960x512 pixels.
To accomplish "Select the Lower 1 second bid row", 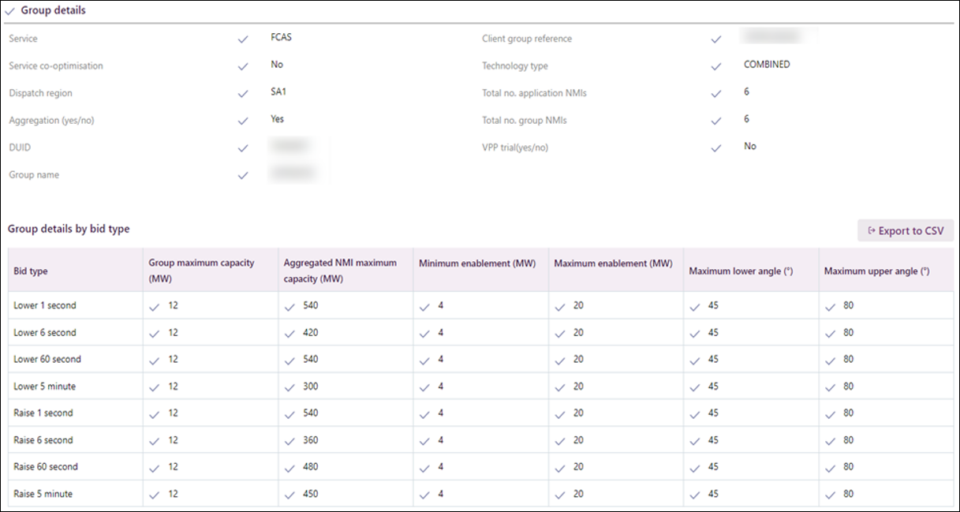I will [x=45, y=305].
